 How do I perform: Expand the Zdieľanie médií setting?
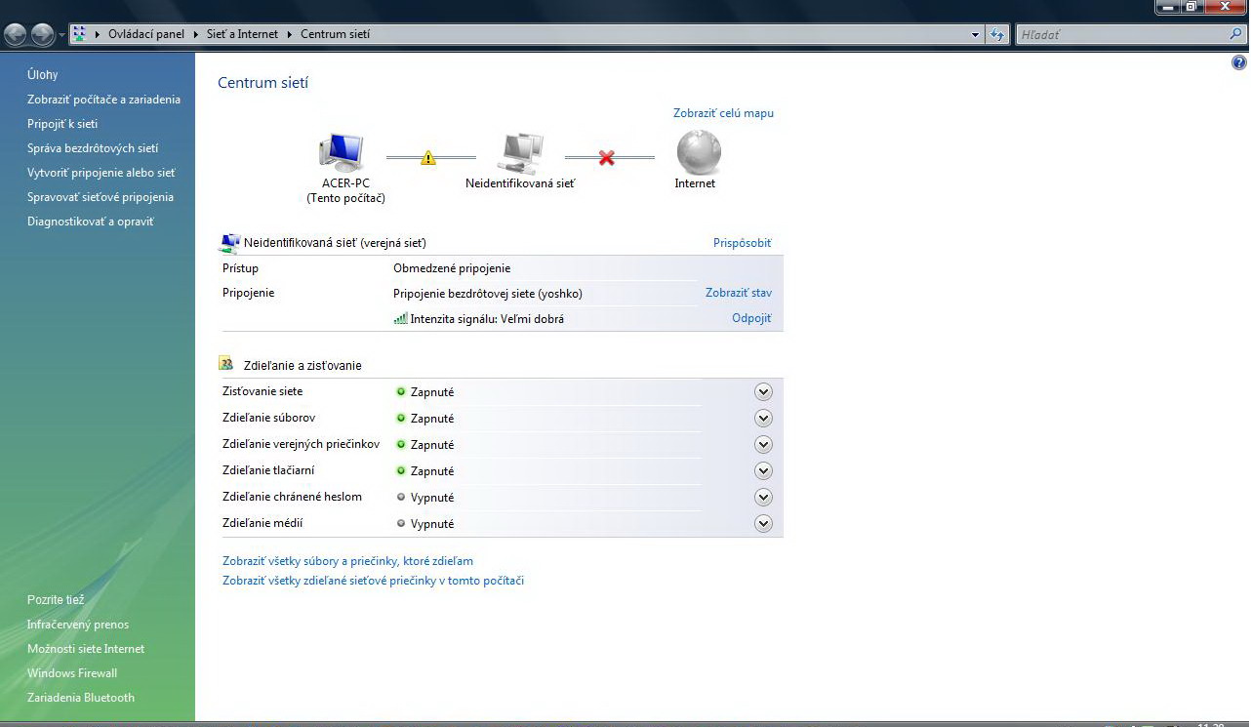[x=763, y=524]
